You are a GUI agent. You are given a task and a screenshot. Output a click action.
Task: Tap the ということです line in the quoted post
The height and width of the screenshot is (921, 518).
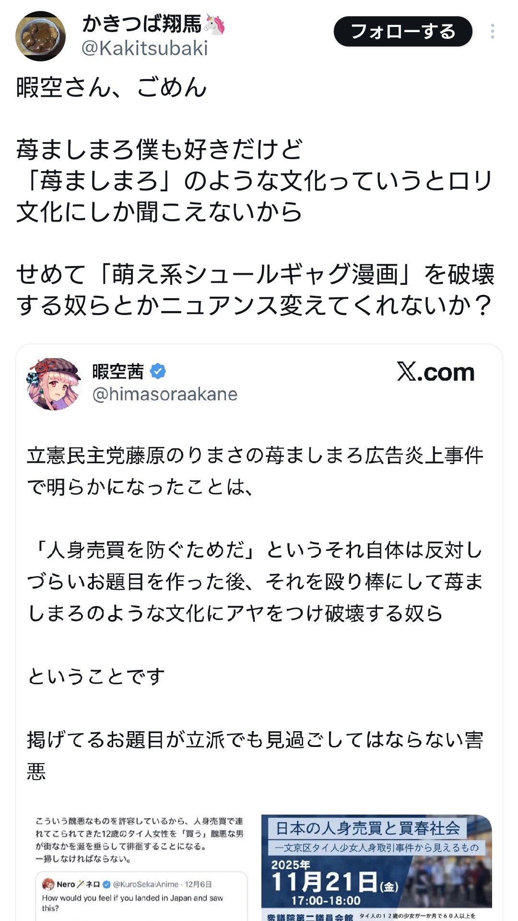pos(96,676)
